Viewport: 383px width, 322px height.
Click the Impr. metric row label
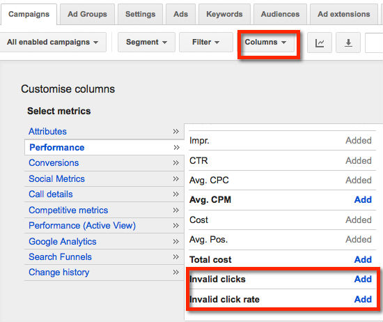click(x=199, y=141)
